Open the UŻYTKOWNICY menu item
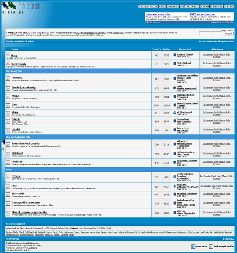The image size is (237, 253). click(x=190, y=7)
